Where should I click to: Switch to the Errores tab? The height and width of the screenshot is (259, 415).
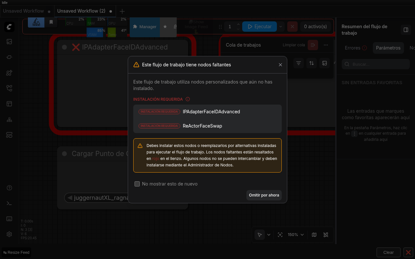tap(356, 48)
